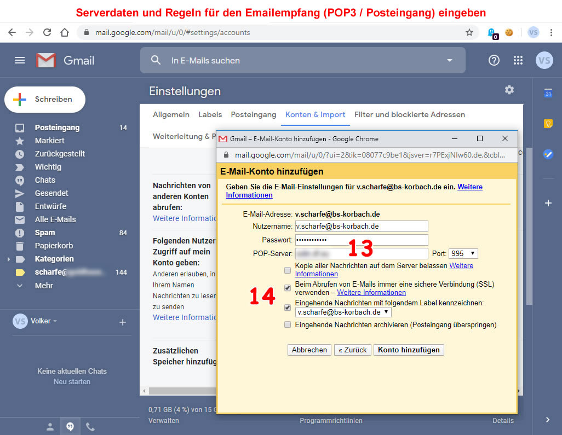Open the Port 995 dropdown

[463, 253]
